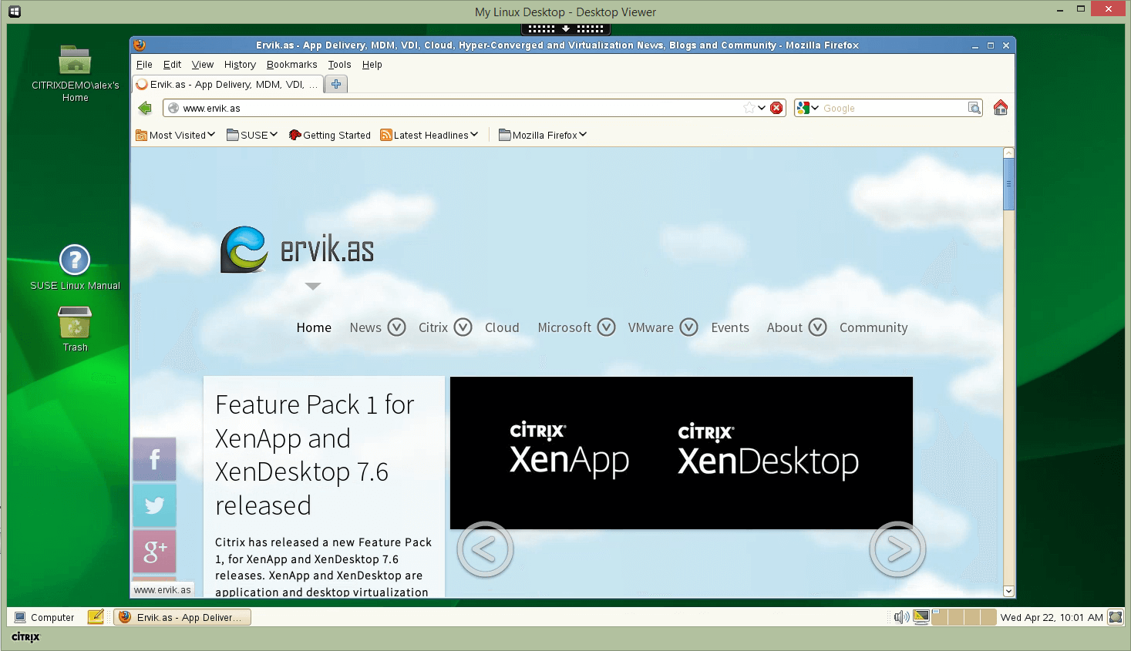
Task: Open the volume speaker tray icon
Action: pos(901,617)
